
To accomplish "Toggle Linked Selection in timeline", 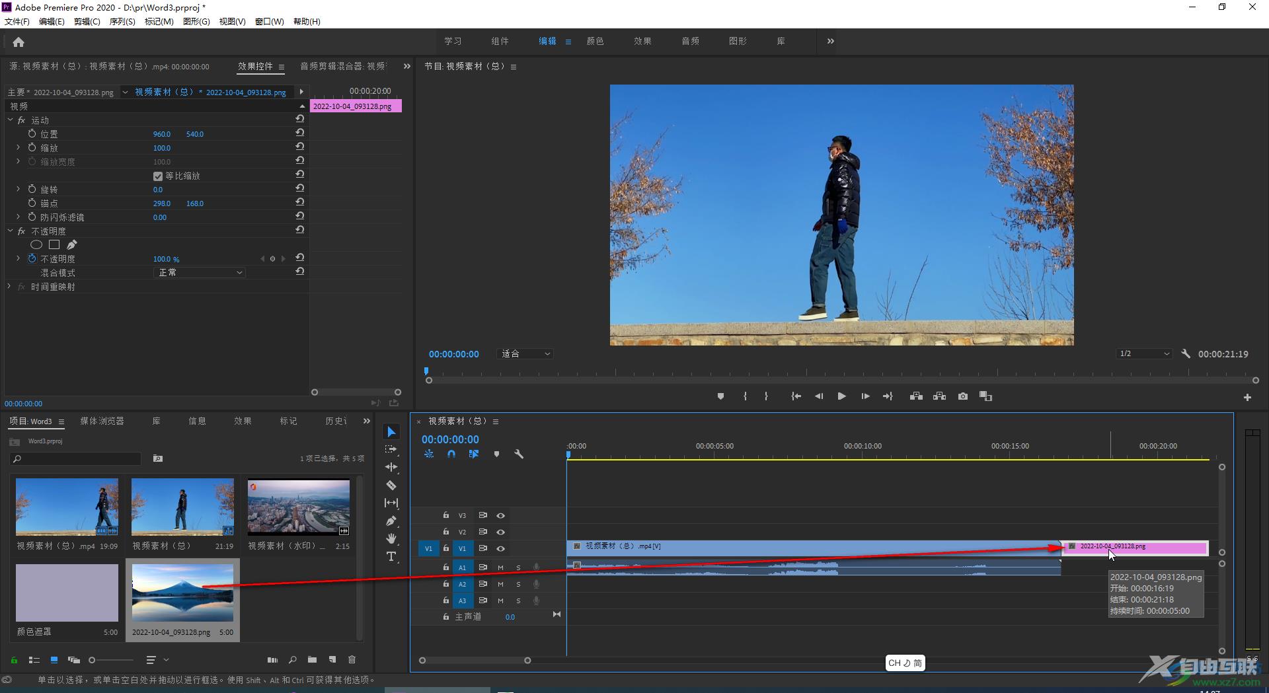I will coord(474,455).
